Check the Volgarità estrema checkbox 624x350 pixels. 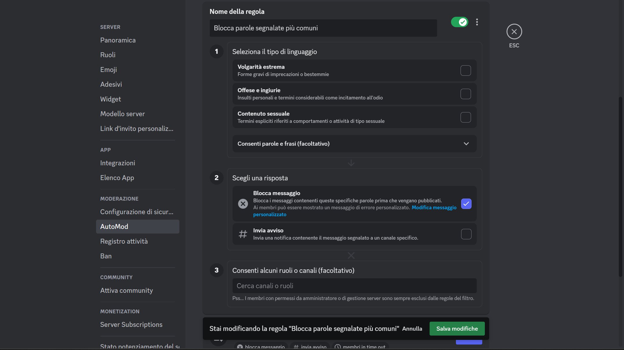click(465, 71)
